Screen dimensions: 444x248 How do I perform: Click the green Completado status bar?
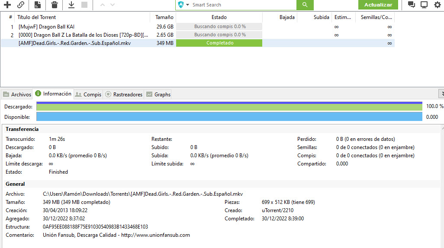click(219, 43)
